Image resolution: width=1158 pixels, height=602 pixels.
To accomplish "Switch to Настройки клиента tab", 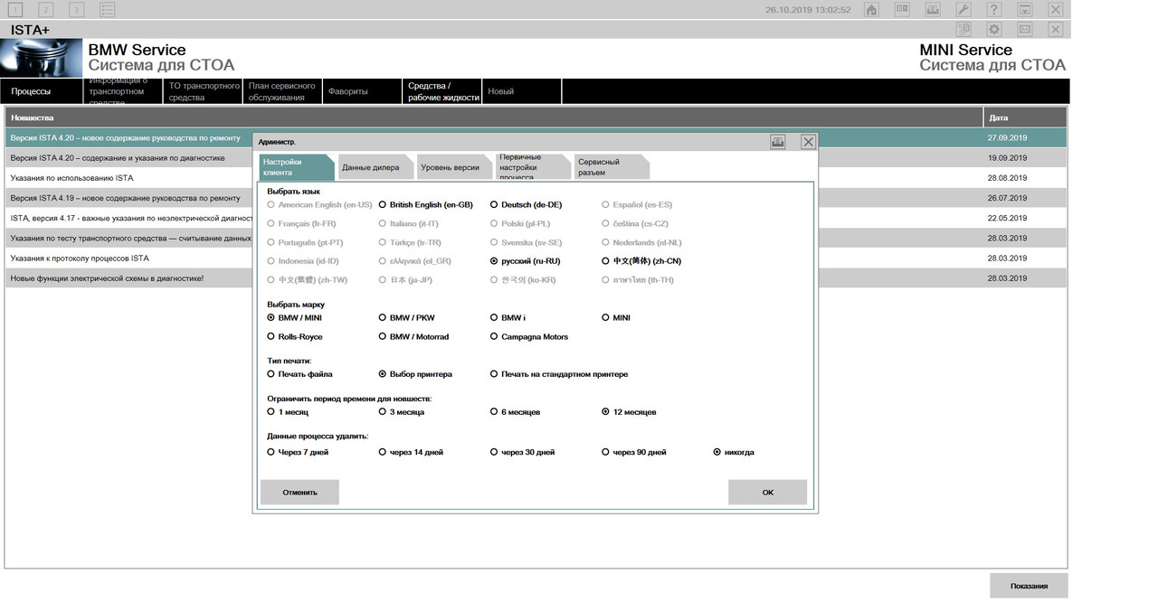I will [296, 167].
